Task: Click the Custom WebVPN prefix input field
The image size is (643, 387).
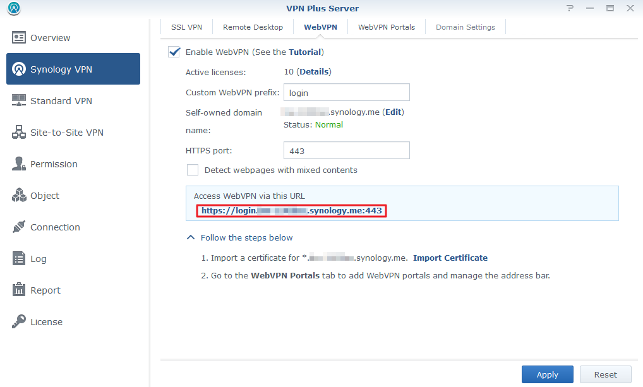Action: tap(346, 92)
